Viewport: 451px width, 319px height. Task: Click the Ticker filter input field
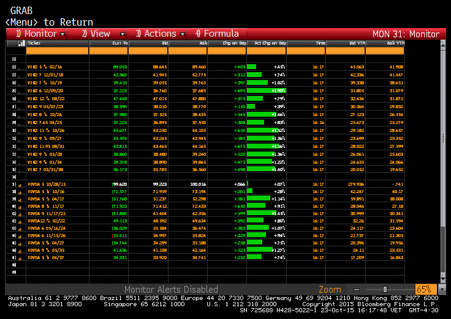(57, 51)
